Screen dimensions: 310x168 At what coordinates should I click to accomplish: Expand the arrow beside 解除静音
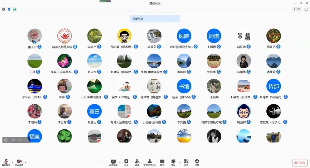12,163
